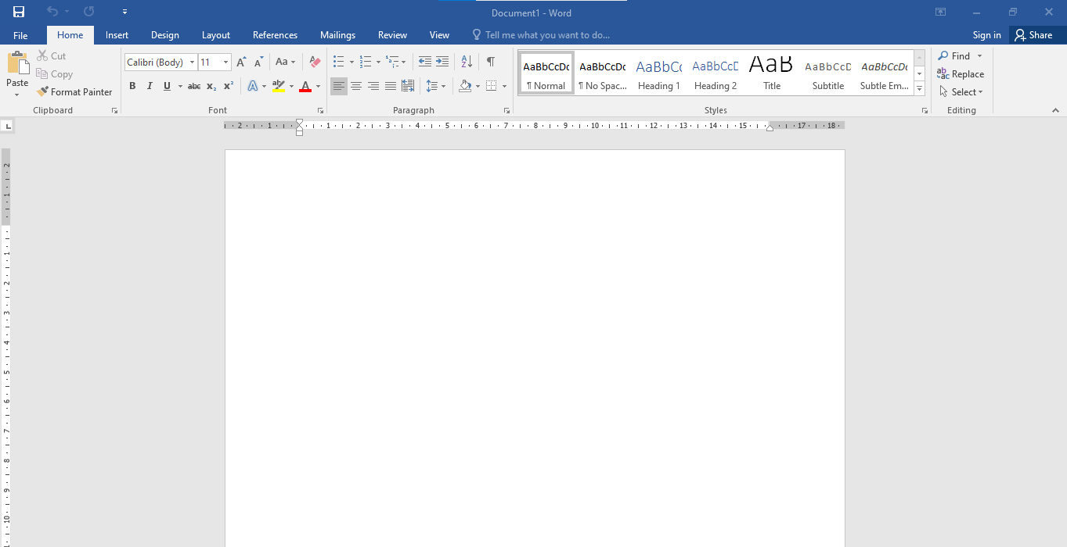Align text left
This screenshot has height=547, width=1067.
pyautogui.click(x=338, y=86)
